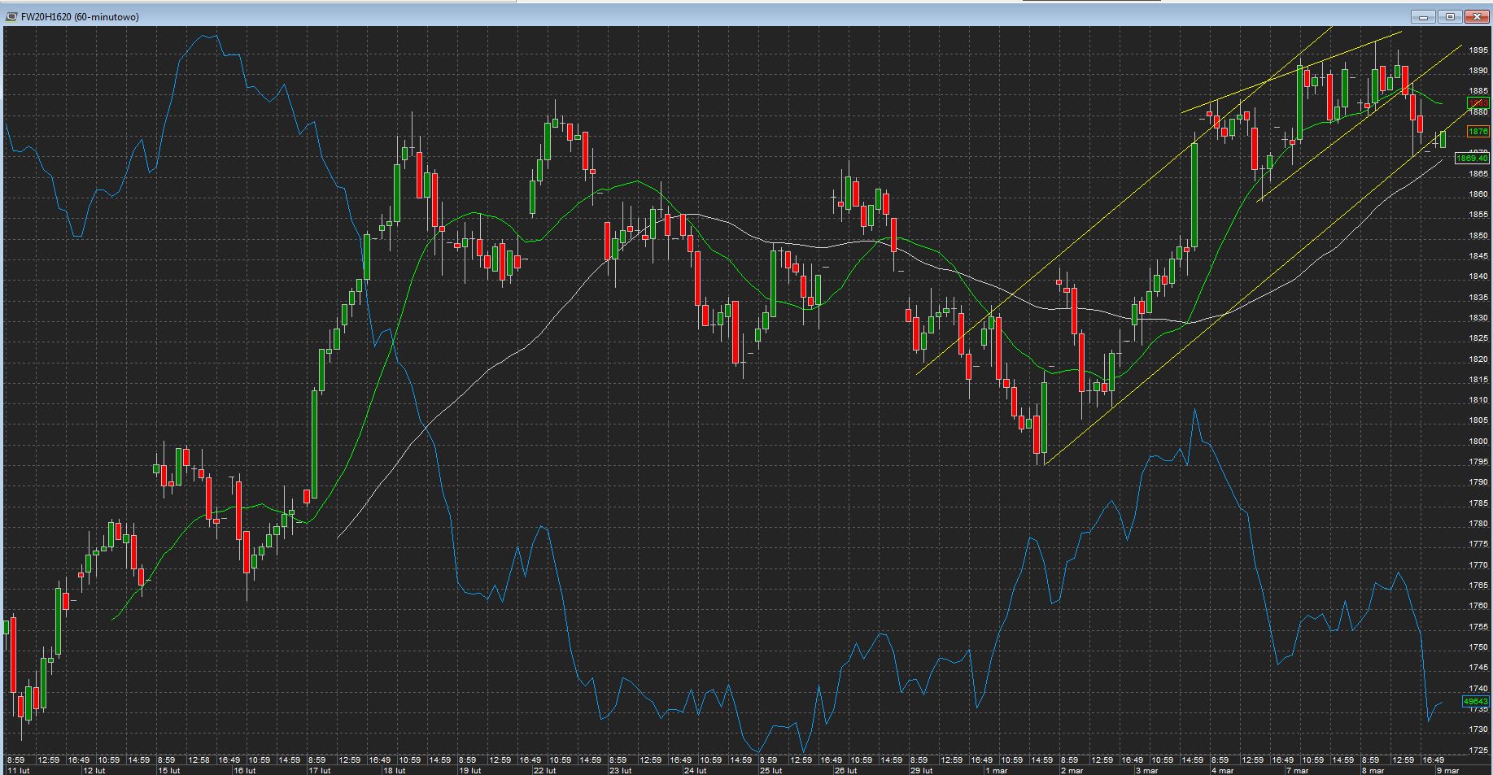Click the 9 mar date marker
Screen dimensions: 1493x775
(x=1447, y=770)
